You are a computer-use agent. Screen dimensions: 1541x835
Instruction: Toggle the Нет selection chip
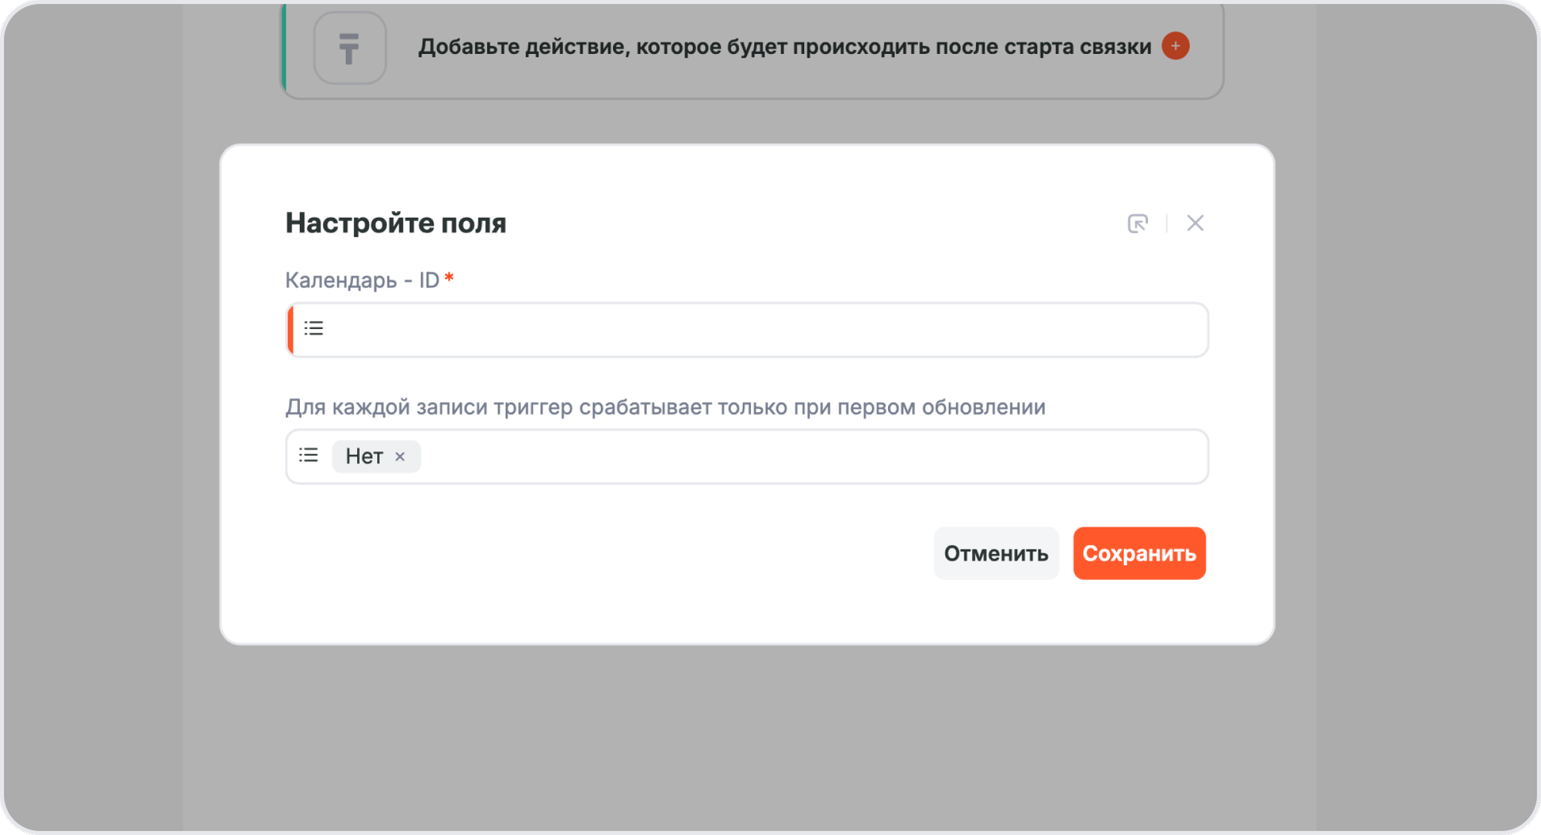(367, 456)
